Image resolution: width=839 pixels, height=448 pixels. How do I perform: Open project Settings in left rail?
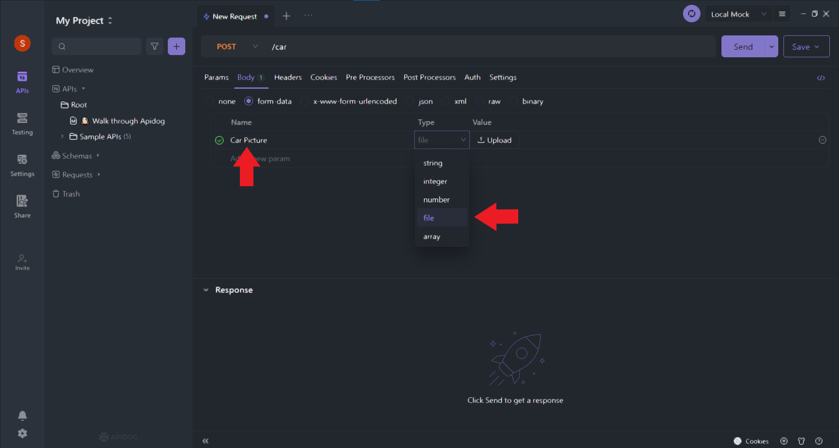pos(22,165)
